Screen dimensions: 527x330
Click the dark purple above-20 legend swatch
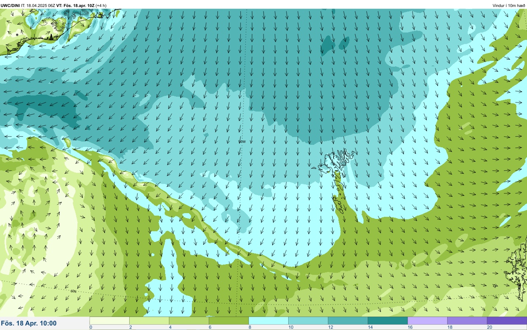[x=507, y=321]
